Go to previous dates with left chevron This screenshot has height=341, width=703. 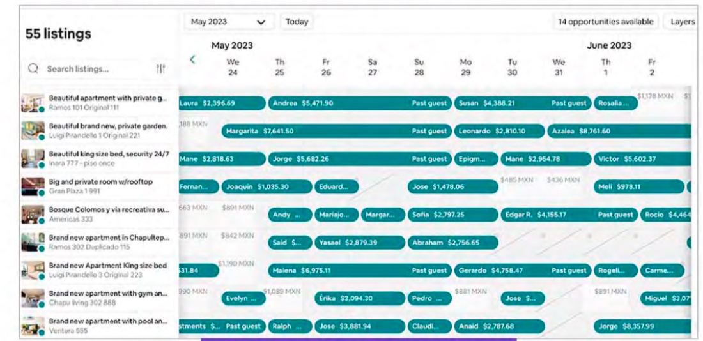[x=192, y=59]
